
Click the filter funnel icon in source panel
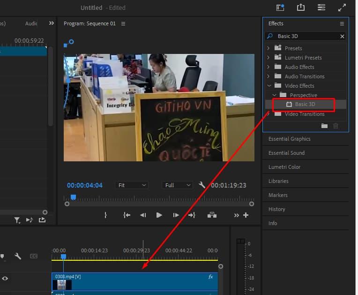(17, 220)
